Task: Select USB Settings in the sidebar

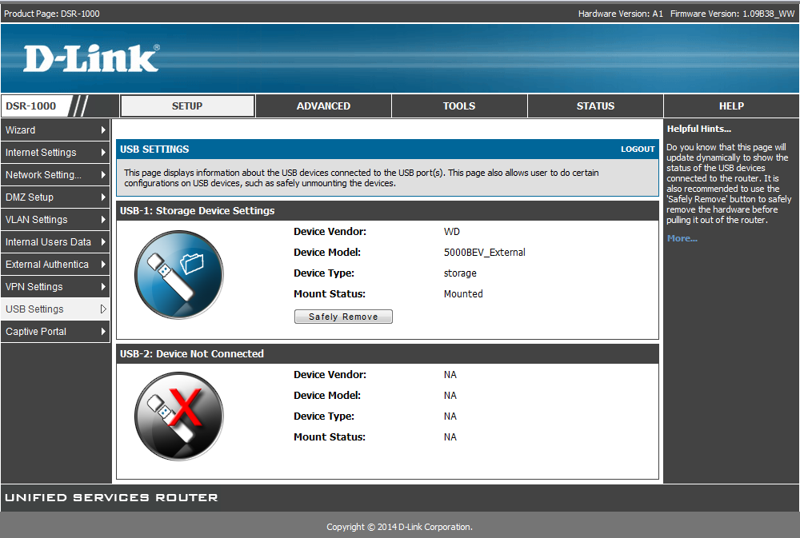Action: (55, 309)
